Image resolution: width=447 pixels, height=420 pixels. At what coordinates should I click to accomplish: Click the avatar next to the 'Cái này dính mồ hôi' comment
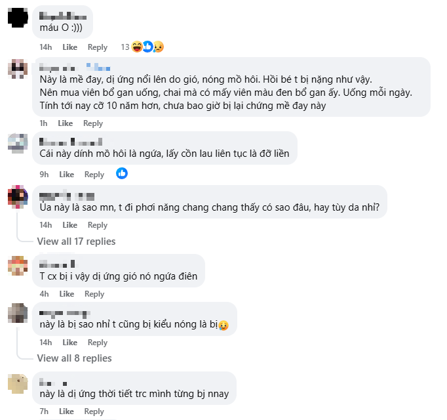point(18,142)
